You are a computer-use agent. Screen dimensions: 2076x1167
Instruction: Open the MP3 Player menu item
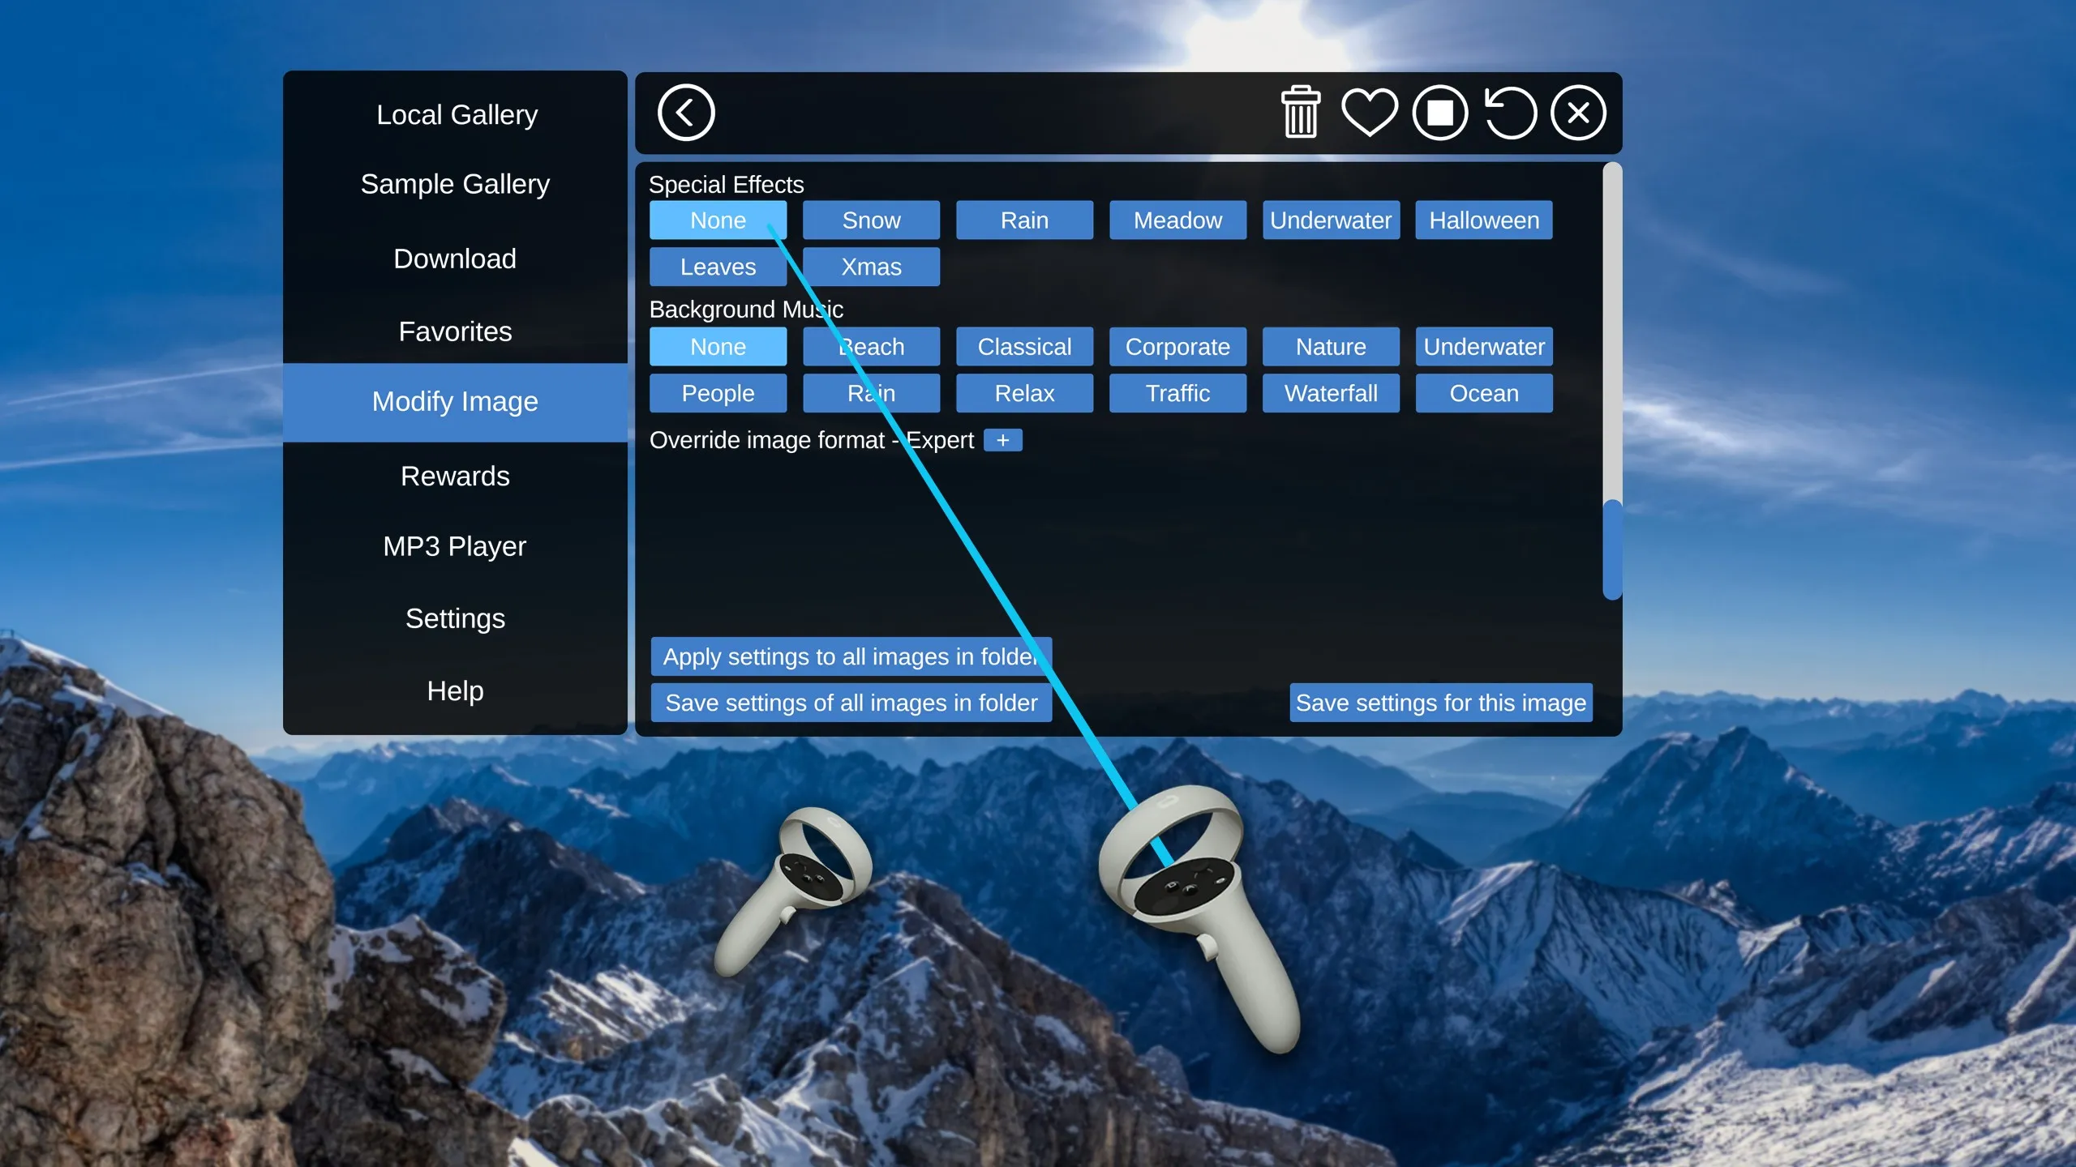tap(455, 546)
